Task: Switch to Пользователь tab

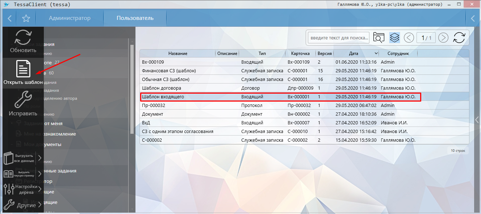Action: (135, 18)
